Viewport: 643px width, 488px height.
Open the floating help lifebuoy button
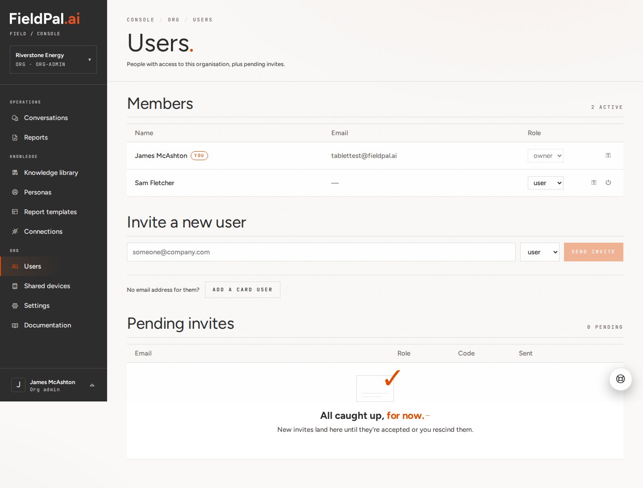pos(621,379)
